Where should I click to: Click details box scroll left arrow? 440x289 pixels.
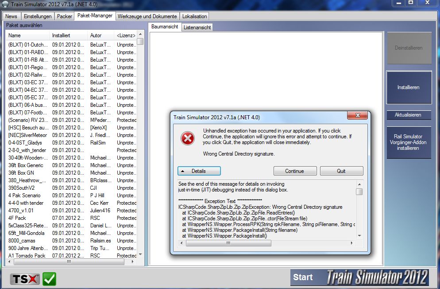[181, 243]
